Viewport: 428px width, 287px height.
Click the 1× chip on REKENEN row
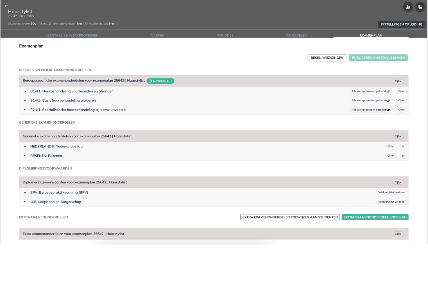(x=403, y=156)
